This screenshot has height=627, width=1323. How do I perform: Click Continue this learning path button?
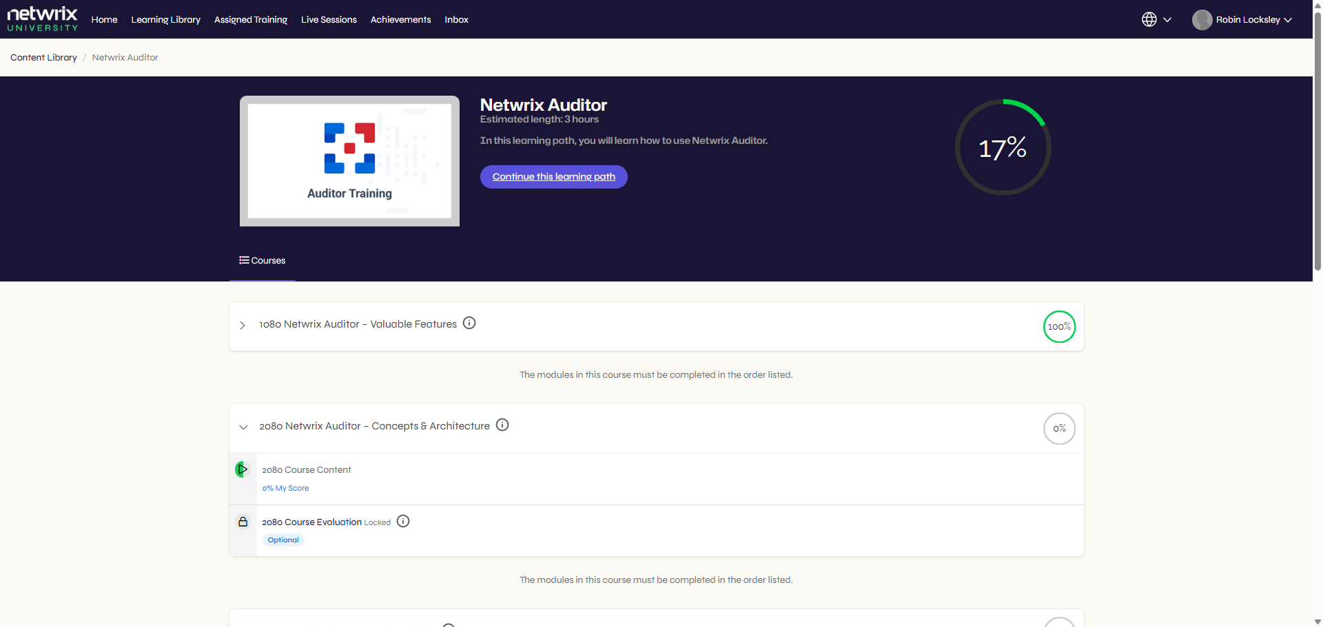tap(553, 176)
